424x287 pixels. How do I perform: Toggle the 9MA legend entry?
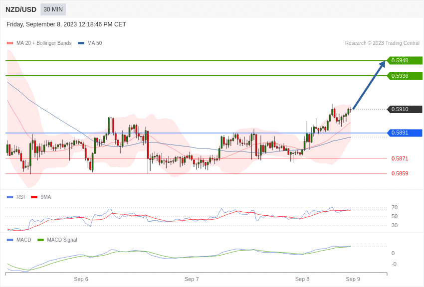click(41, 197)
